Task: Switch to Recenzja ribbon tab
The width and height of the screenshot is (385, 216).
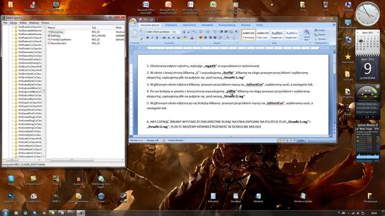Action: click(245, 25)
